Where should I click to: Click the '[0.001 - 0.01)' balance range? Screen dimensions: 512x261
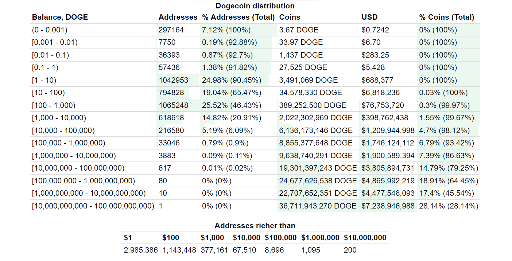(x=55, y=42)
